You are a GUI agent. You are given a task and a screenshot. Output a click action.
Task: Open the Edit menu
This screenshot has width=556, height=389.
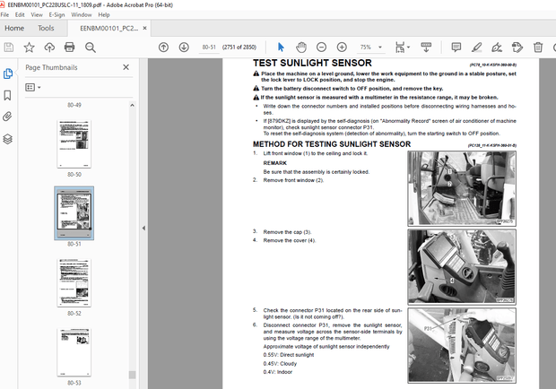(x=20, y=15)
